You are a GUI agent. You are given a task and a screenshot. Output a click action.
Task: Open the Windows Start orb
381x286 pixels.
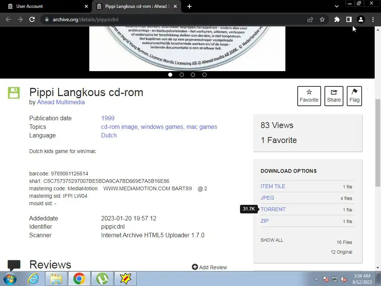tap(10, 279)
